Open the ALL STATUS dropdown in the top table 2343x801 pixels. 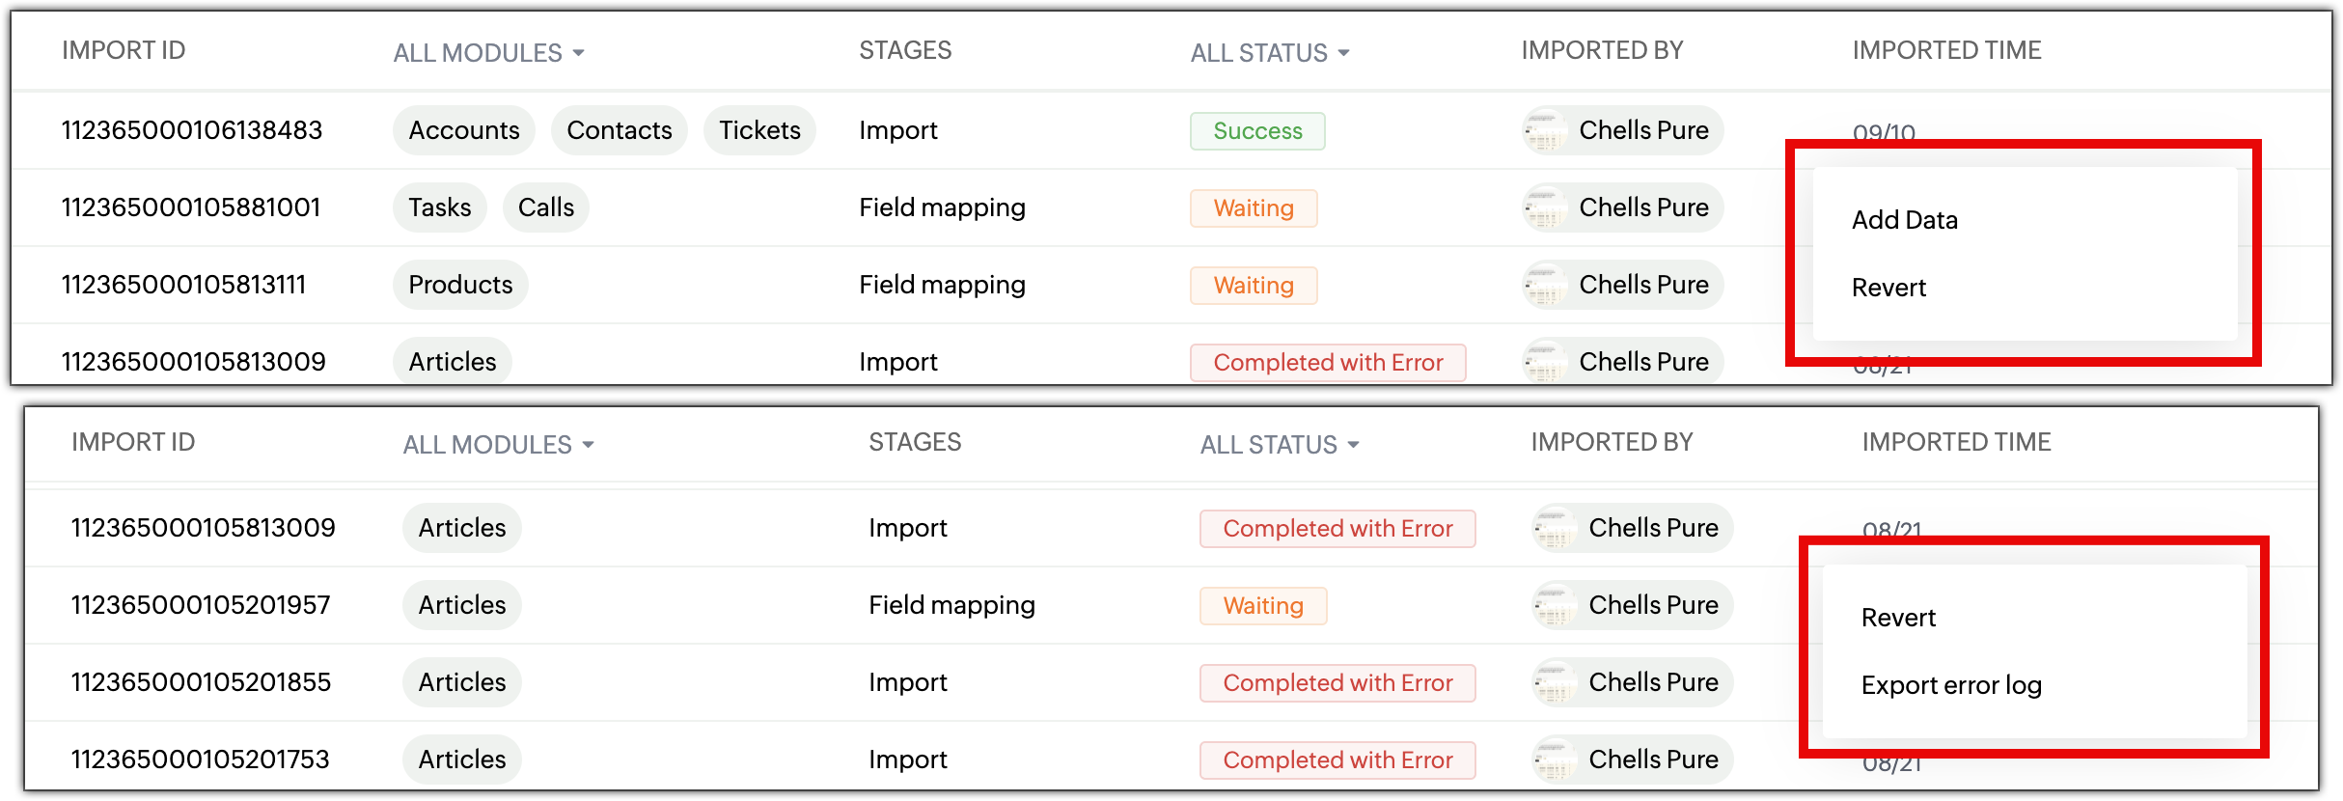(1268, 53)
